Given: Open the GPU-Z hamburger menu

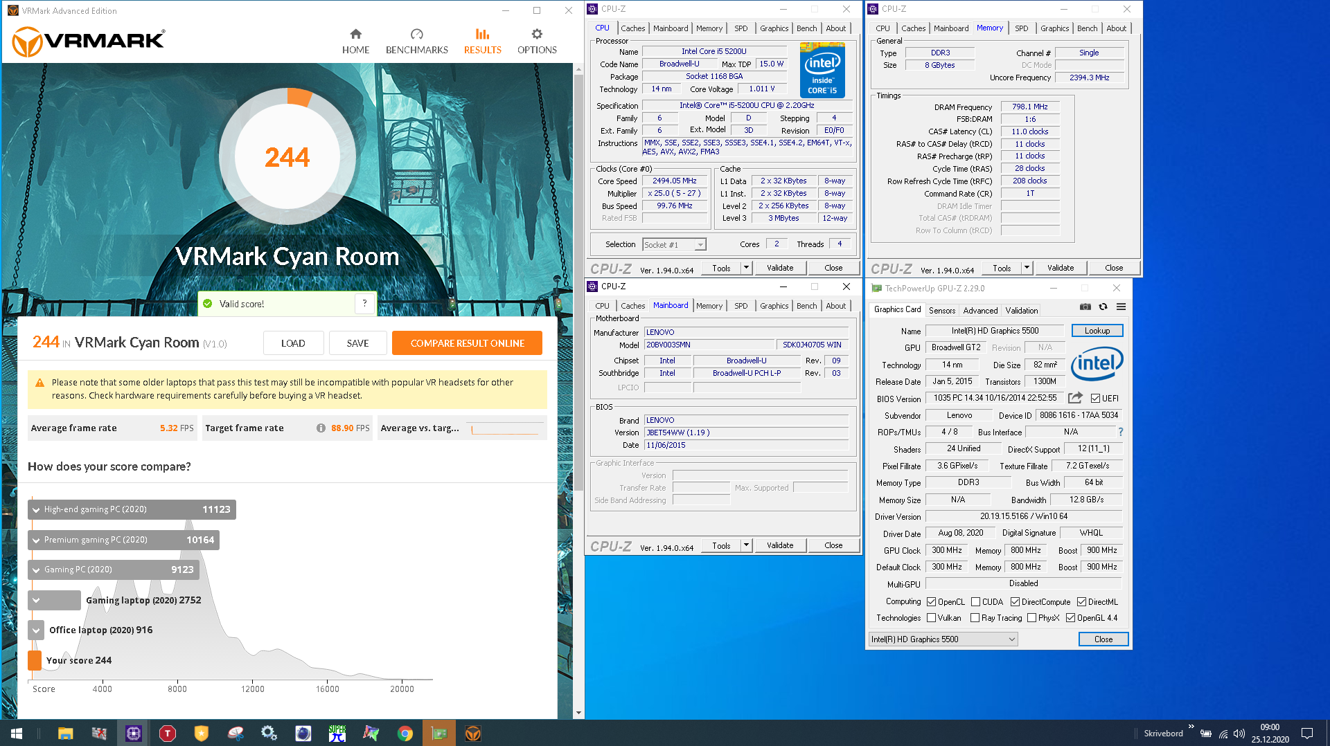Looking at the screenshot, I should point(1121,307).
